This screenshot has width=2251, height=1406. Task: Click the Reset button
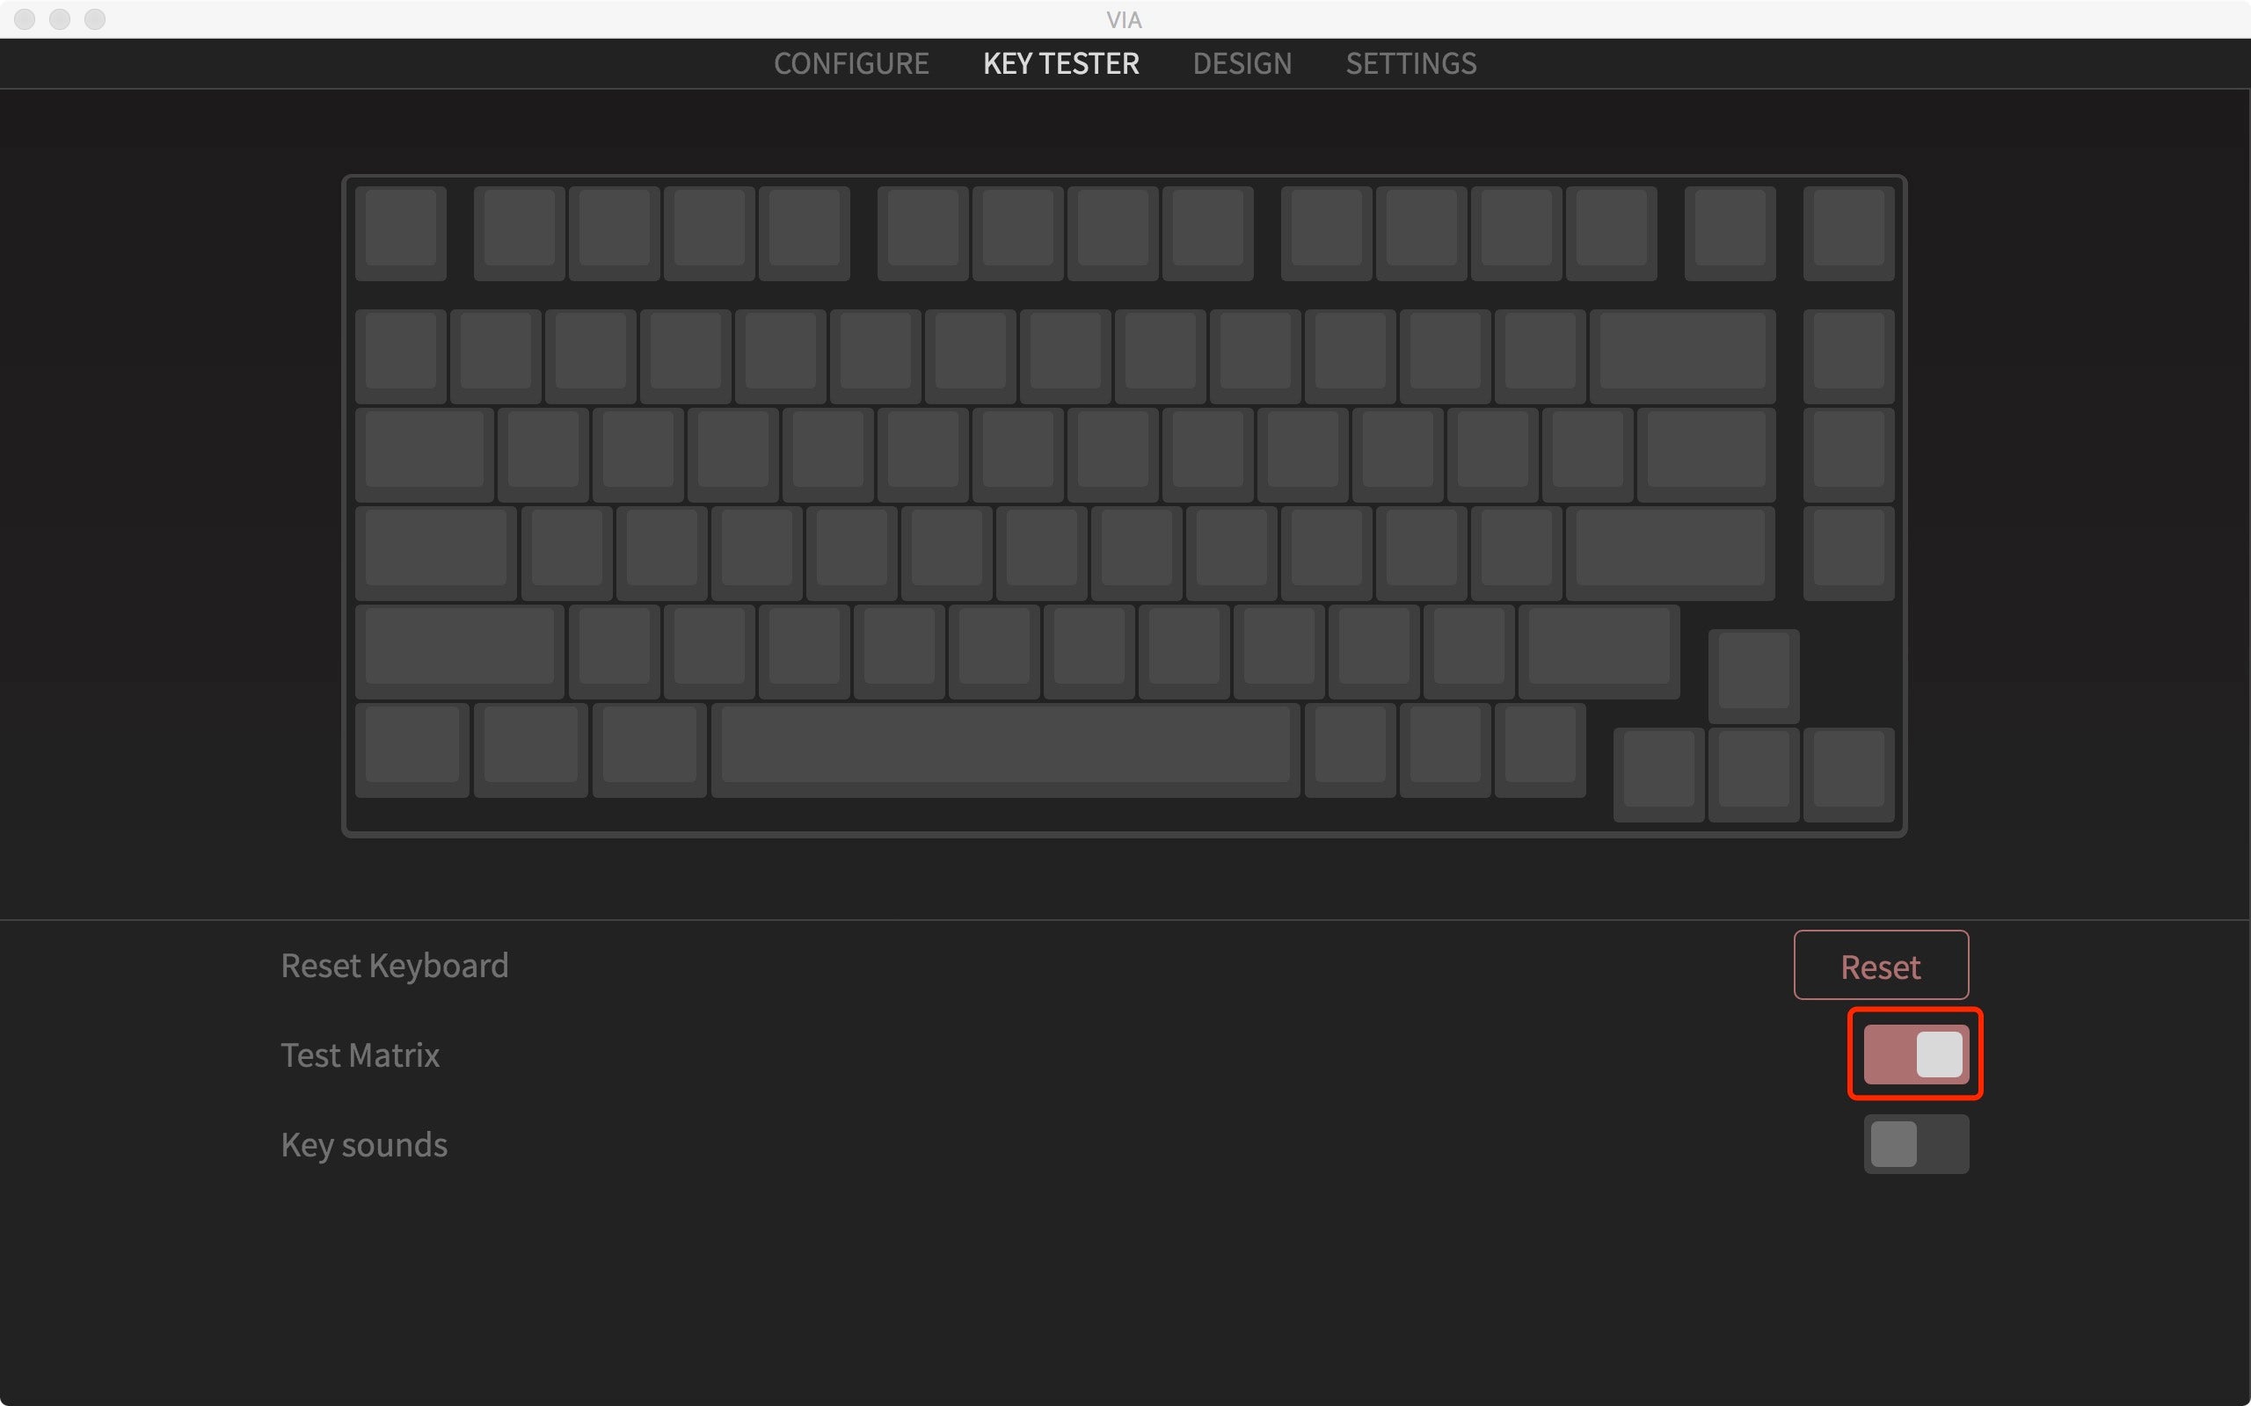click(x=1882, y=966)
